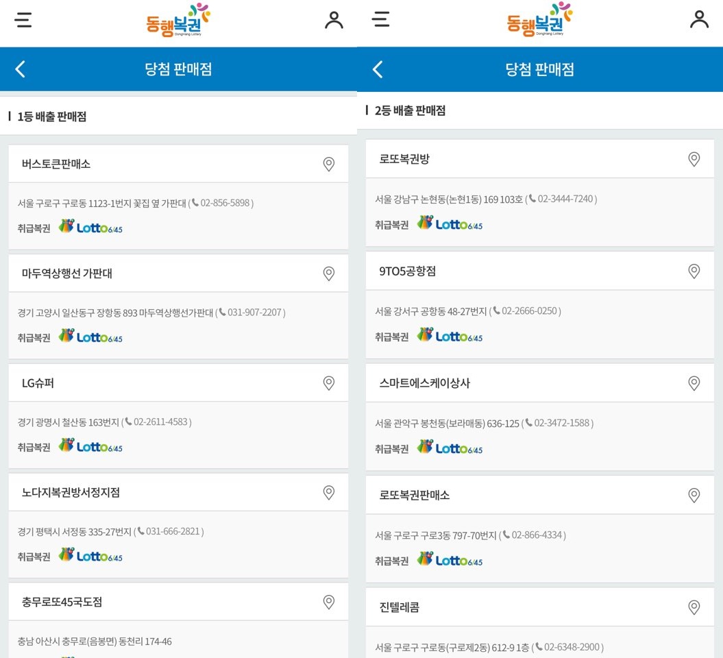Select store name 스마트에스케이상사
The width and height of the screenshot is (723, 658).
pyautogui.click(x=424, y=383)
